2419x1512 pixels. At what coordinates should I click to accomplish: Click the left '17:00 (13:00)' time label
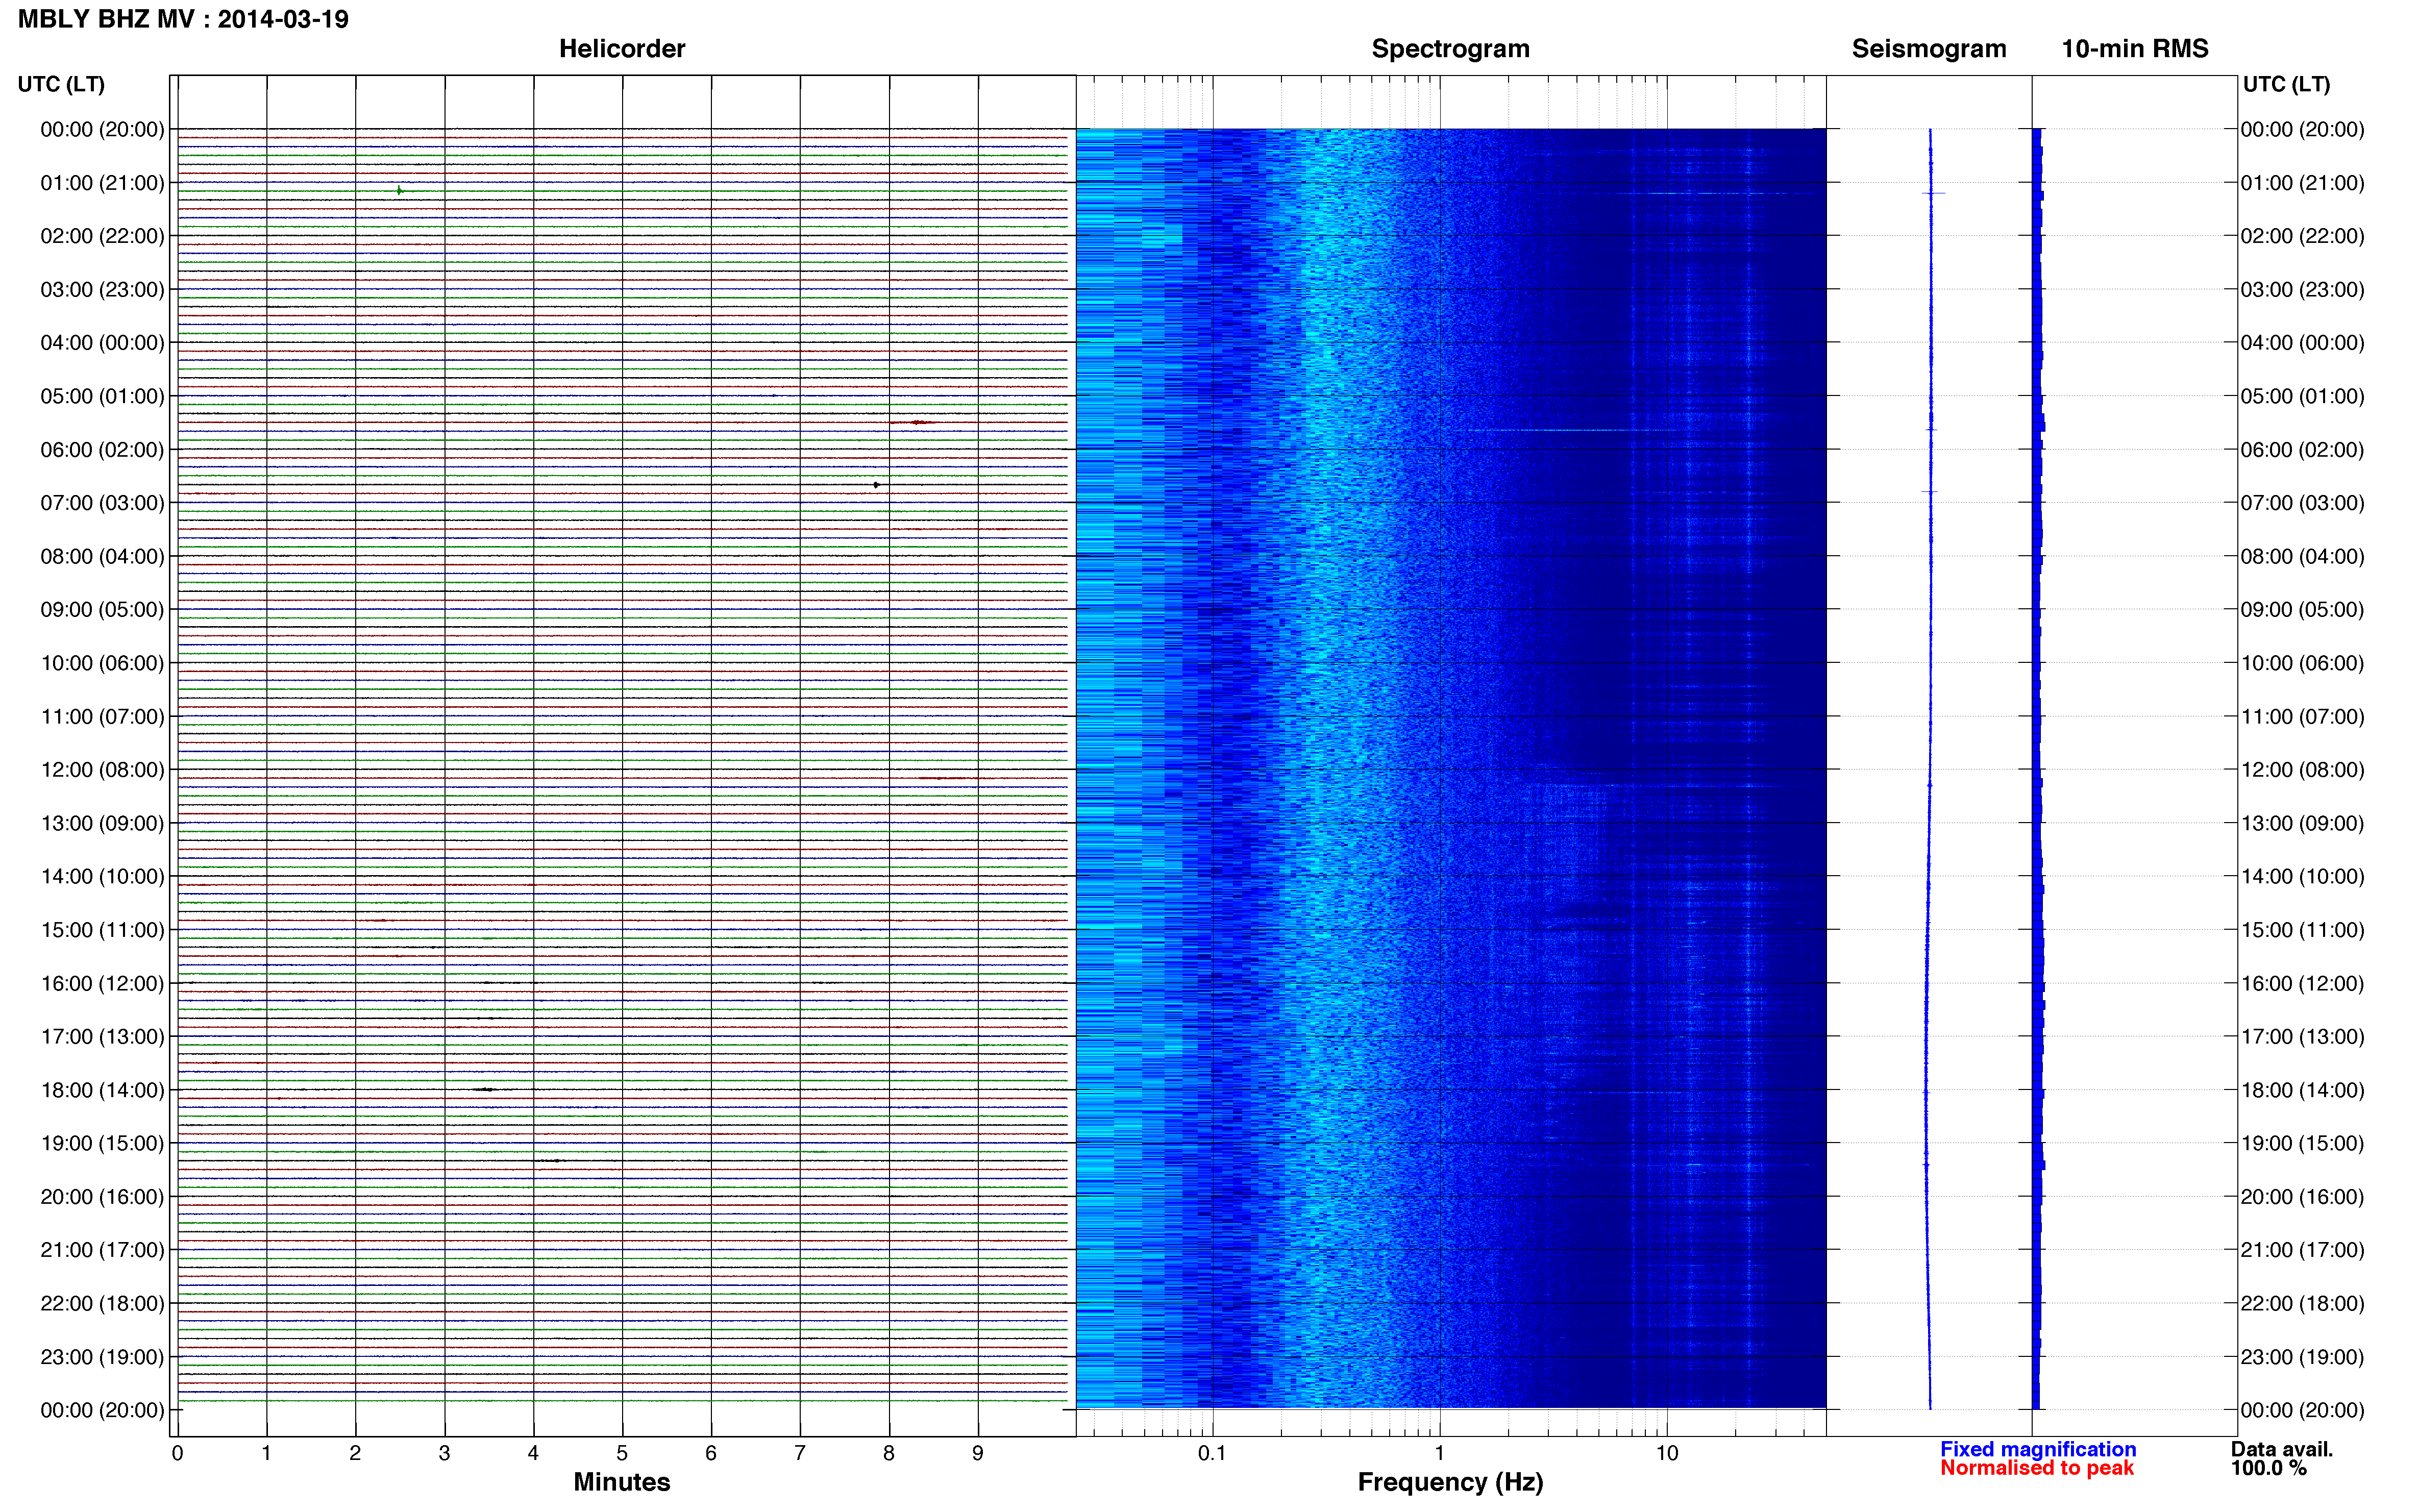102,1037
